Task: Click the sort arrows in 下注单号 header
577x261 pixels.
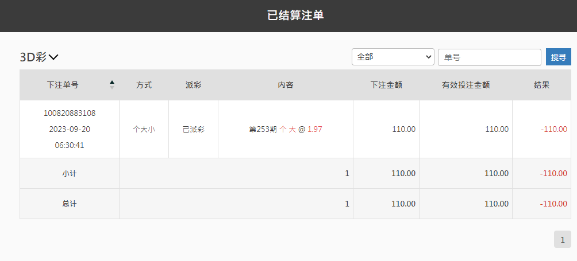Action: click(x=112, y=85)
